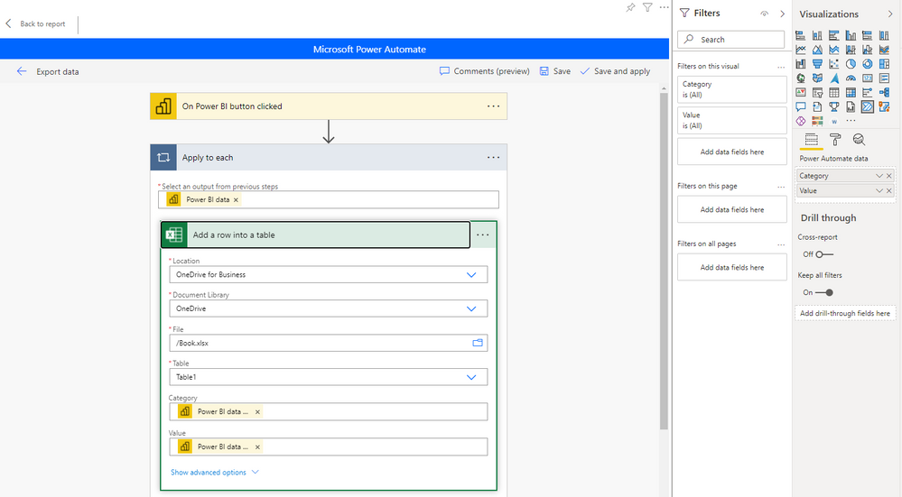Open the Add a row ellipsis menu
Screen dimensions: 902x497
pos(483,235)
